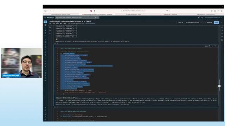Show Safari tab overview icon
225x126 pixels.
221,11
